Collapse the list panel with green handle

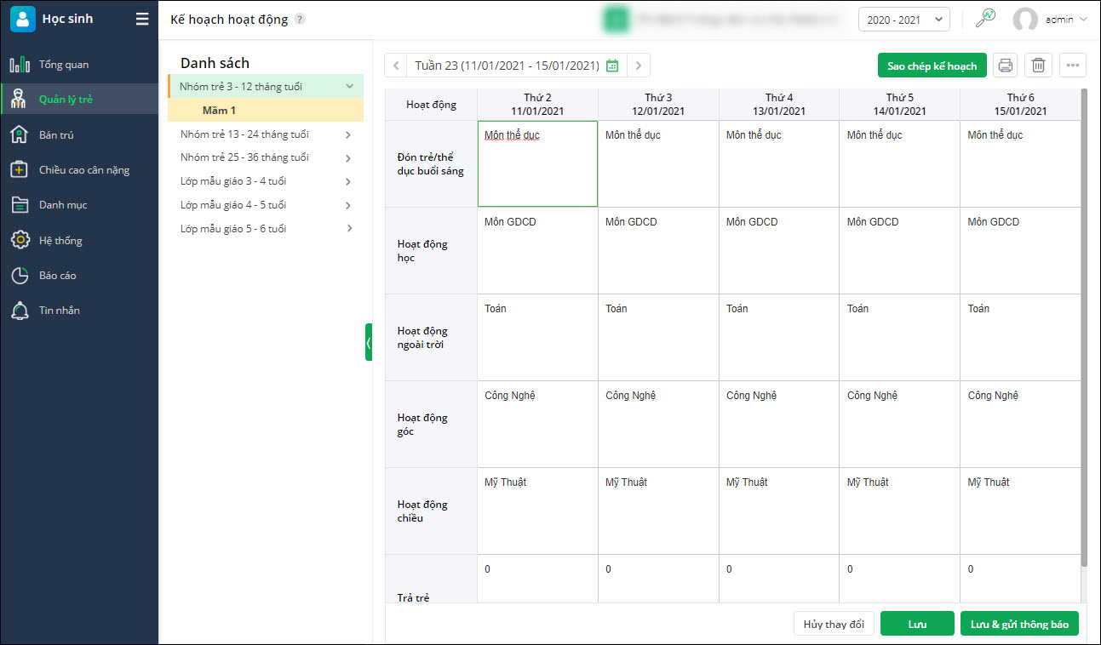pyautogui.click(x=369, y=342)
